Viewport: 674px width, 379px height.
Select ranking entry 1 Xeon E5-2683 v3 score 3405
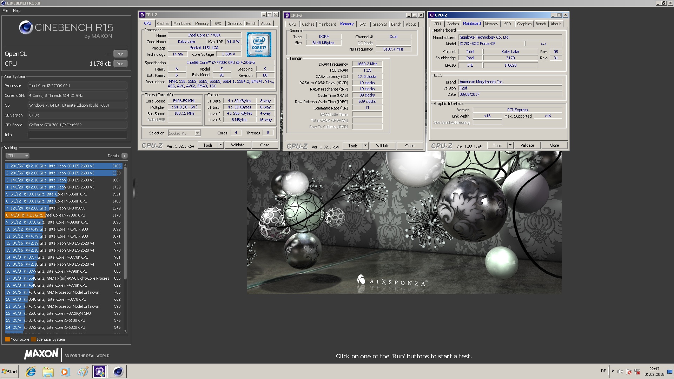pos(63,166)
